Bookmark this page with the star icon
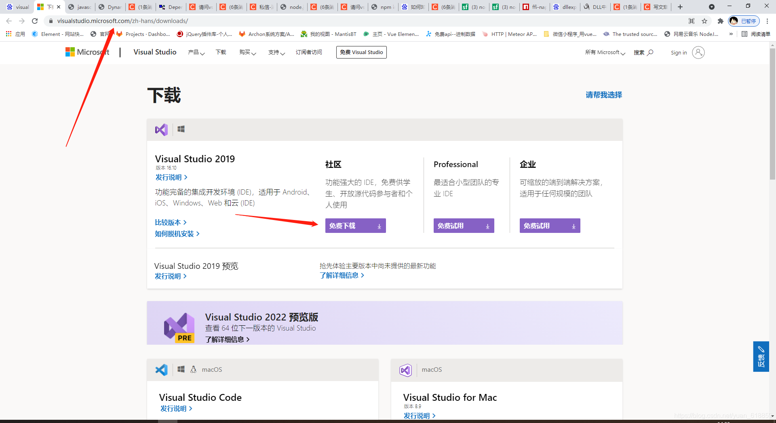Screen dimensions: 776x423 point(705,21)
